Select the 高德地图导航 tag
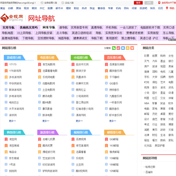The width and height of the screenshot is (176, 176). tap(10, 38)
